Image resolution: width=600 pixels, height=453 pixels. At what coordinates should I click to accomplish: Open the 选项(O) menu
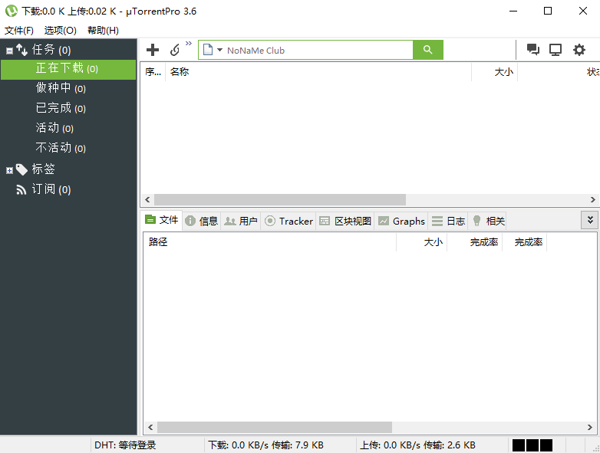[60, 30]
